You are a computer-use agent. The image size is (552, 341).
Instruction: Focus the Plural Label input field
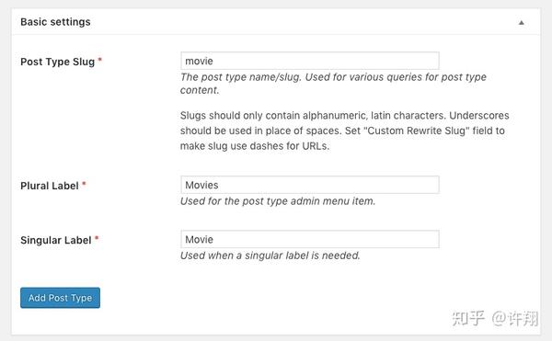click(x=310, y=185)
